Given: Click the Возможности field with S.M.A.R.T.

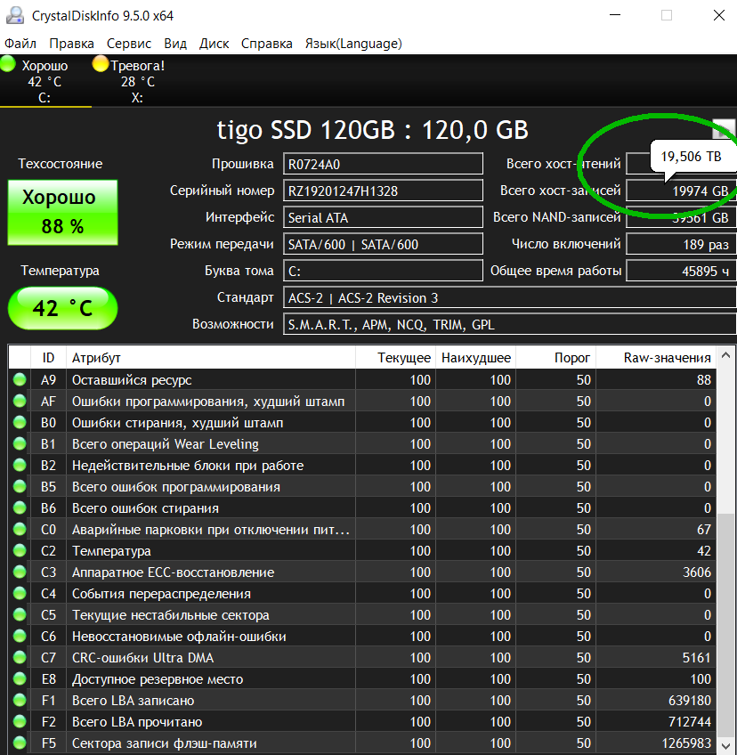Looking at the screenshot, I should (509, 324).
